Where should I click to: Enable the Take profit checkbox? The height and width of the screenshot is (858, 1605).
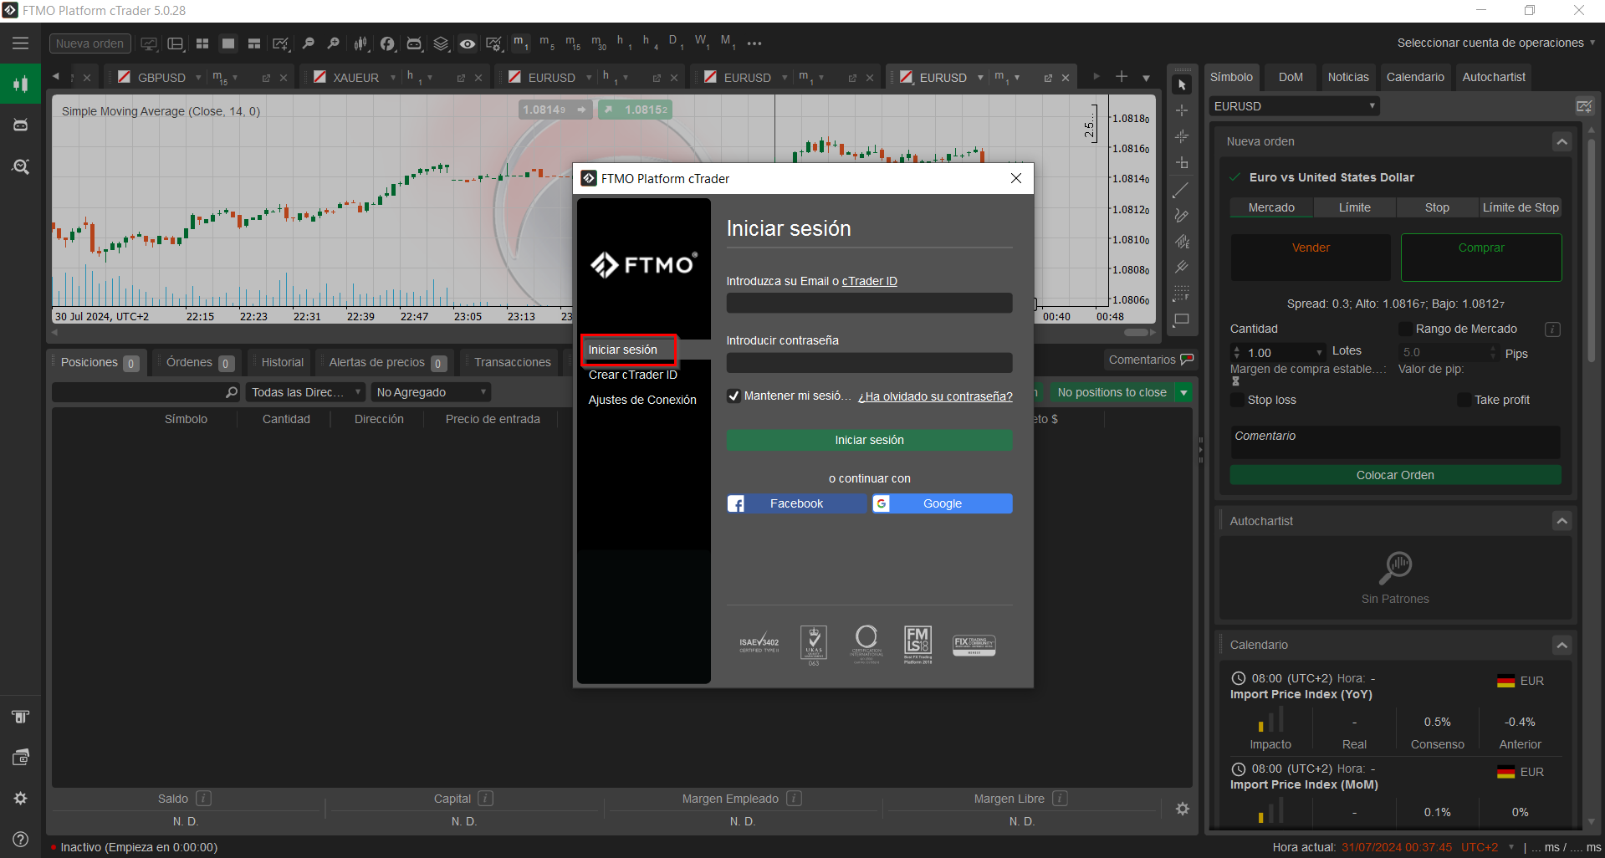coord(1464,401)
